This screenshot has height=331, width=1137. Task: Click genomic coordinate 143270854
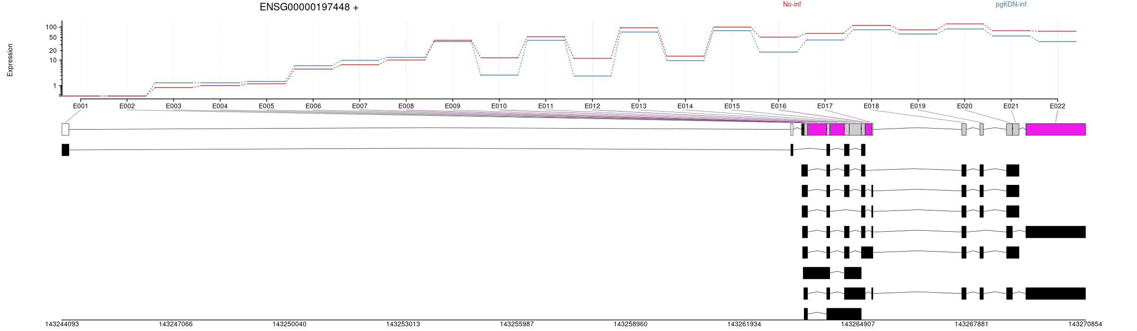pos(1085,324)
